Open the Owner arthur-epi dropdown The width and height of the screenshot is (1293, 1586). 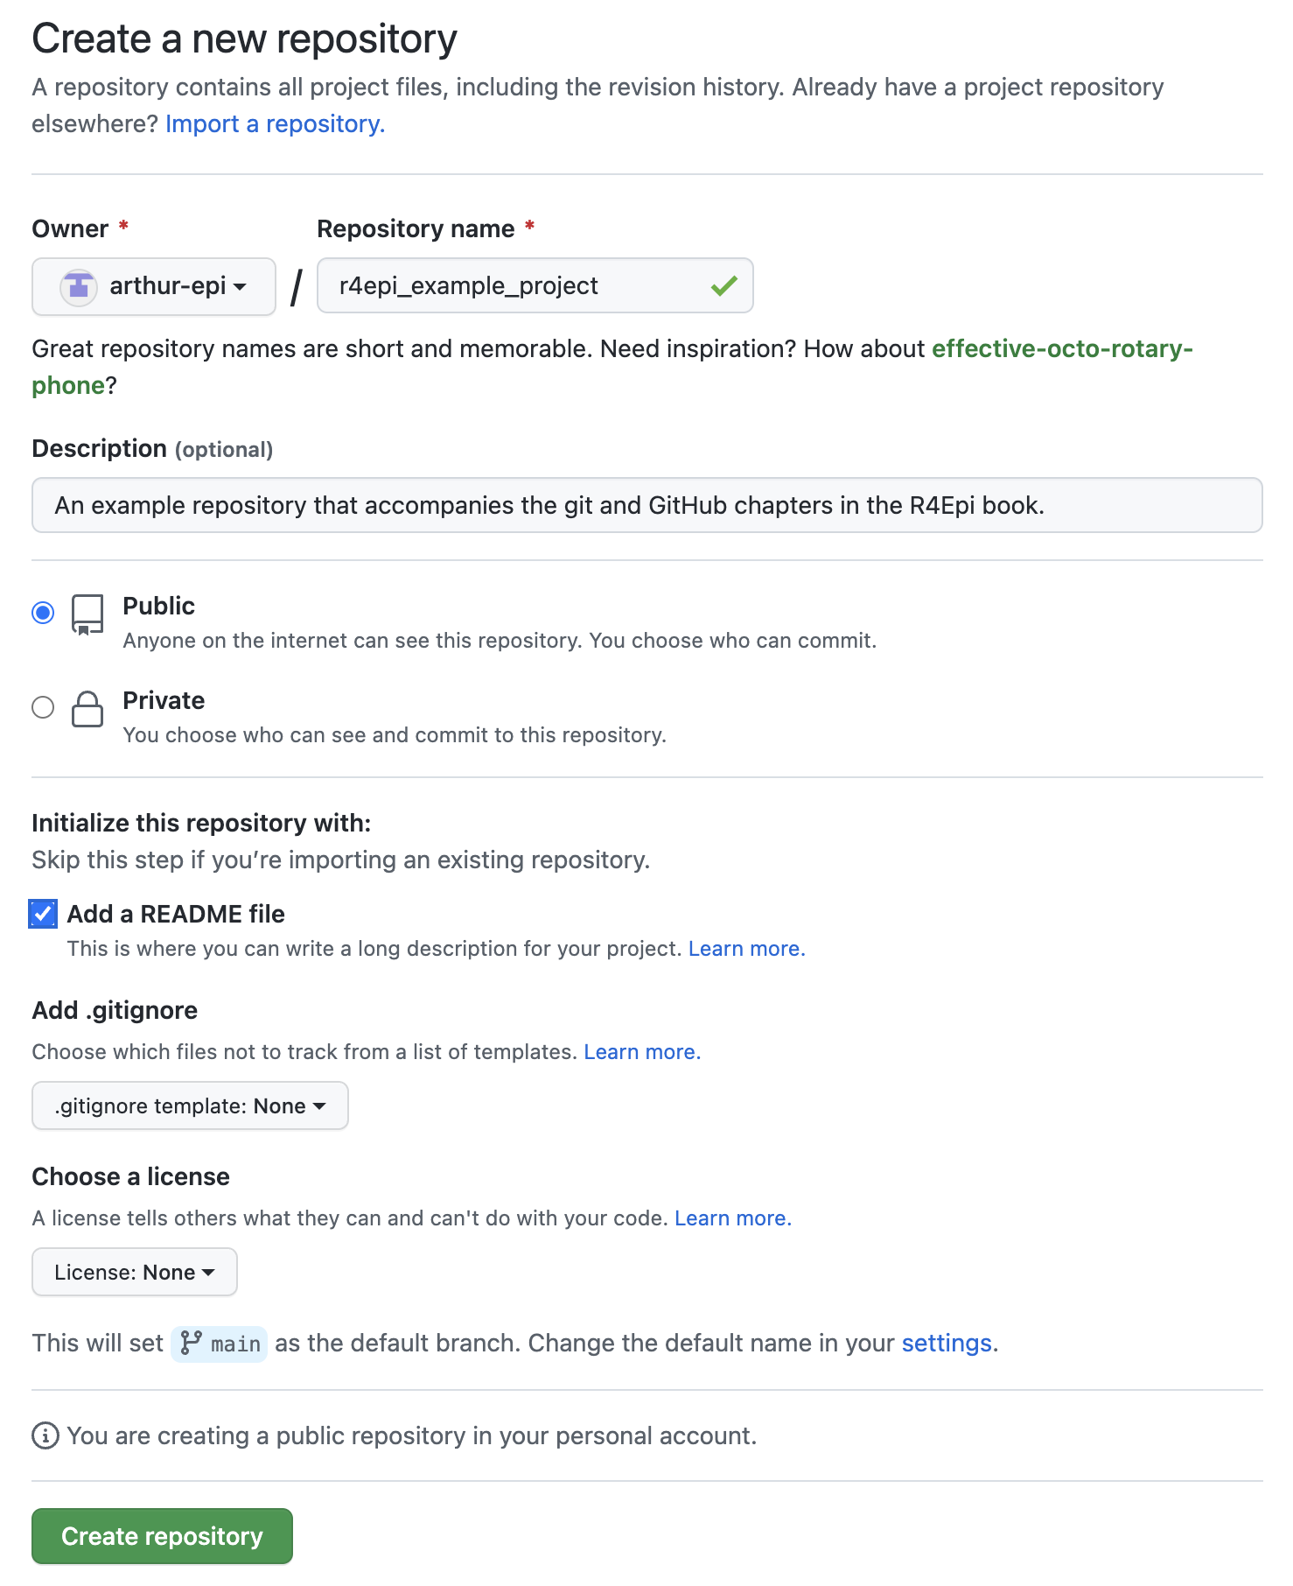[154, 286]
